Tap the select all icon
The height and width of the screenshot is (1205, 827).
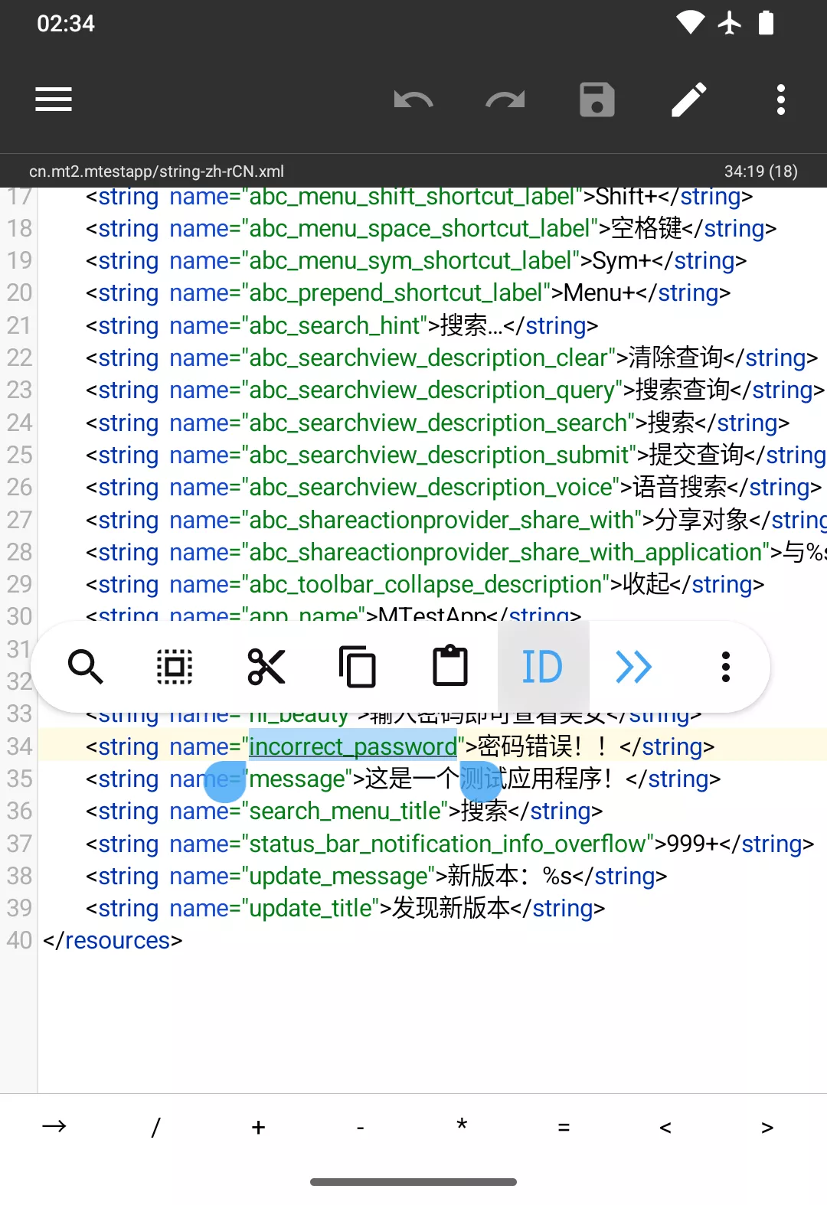point(175,667)
